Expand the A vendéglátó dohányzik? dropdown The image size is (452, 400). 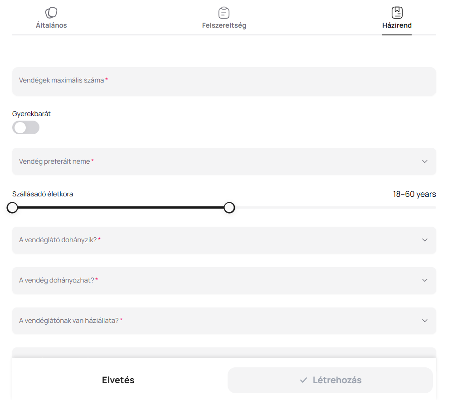224,240
